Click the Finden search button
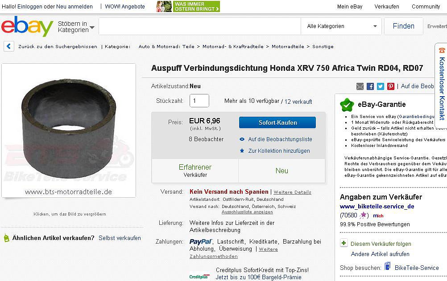This screenshot has height=281, width=447. 403,26
